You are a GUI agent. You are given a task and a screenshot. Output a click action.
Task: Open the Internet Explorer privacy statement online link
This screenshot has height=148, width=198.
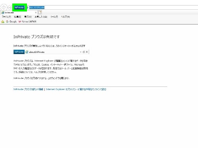(x=76, y=89)
